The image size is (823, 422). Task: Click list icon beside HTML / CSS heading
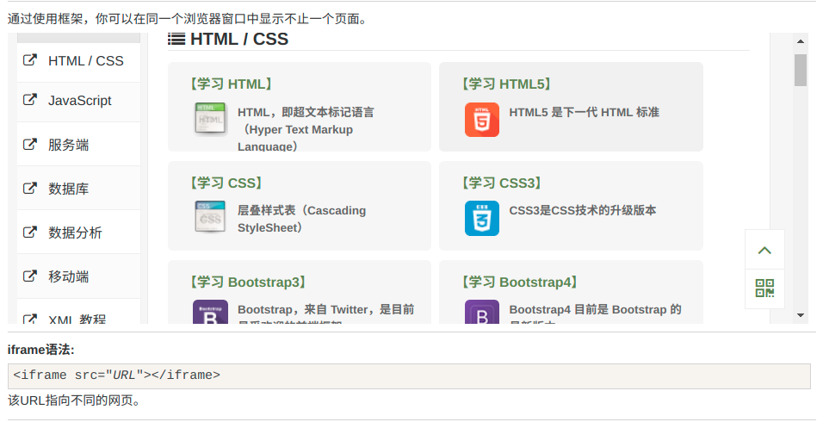coord(176,39)
